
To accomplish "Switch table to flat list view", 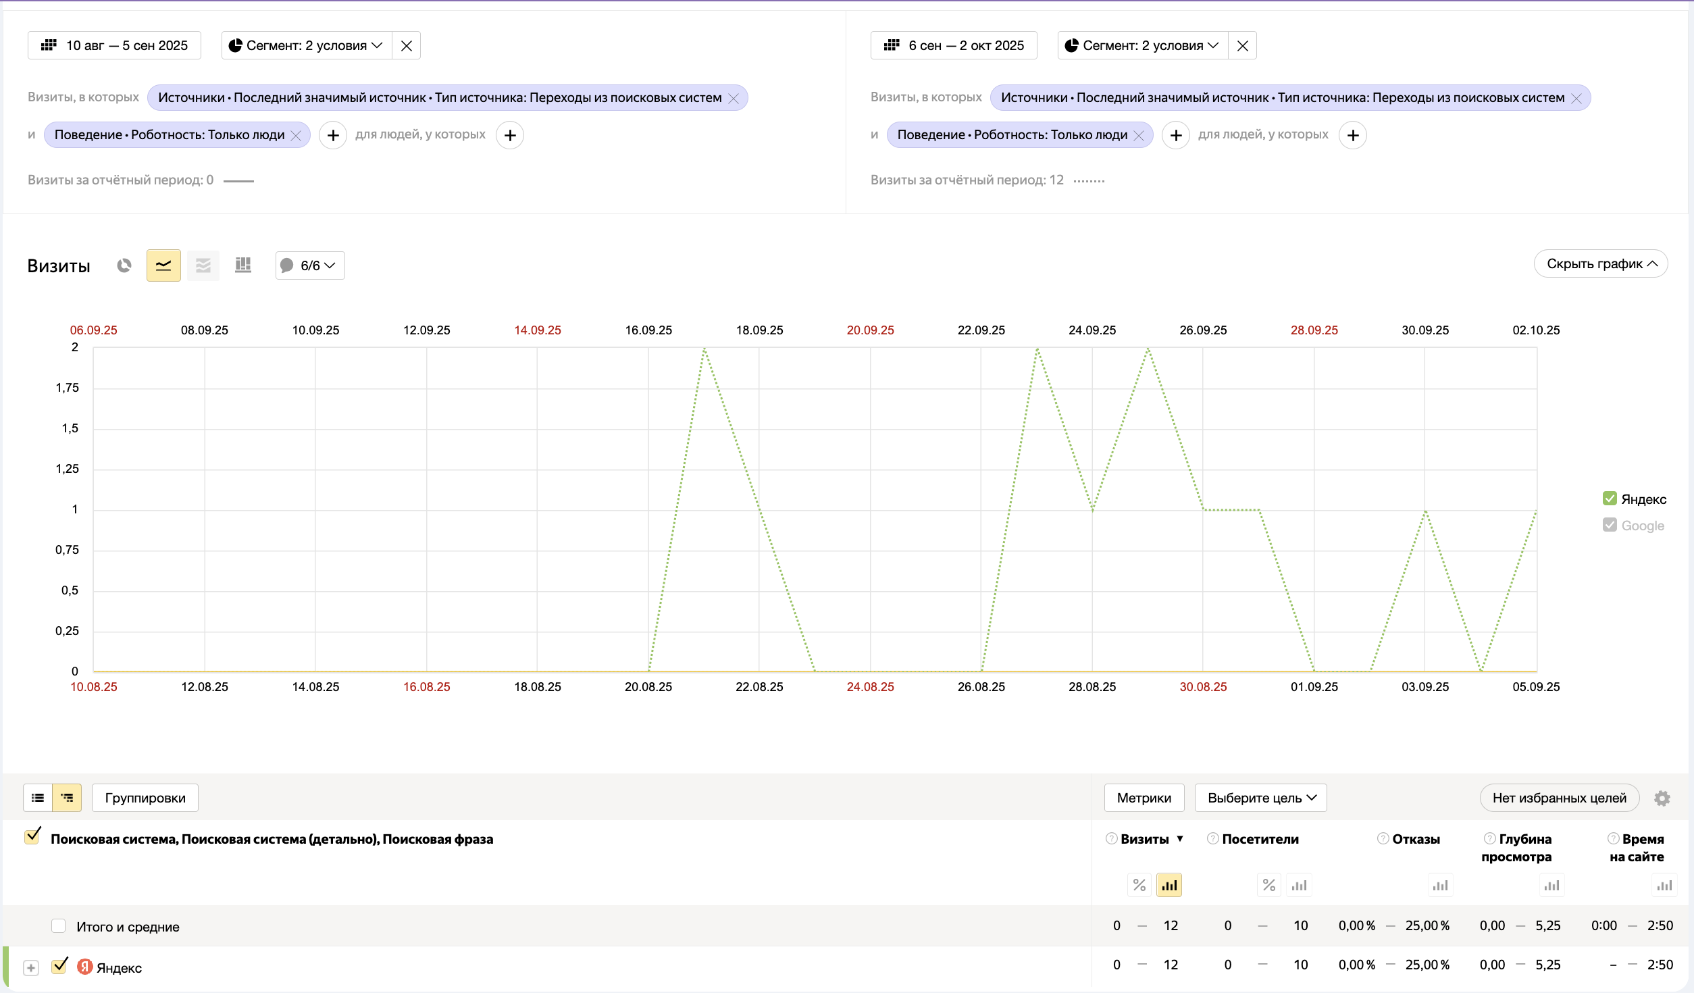I will coord(38,798).
